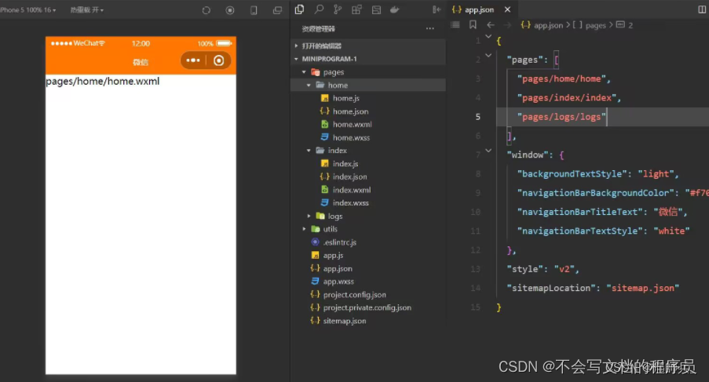The width and height of the screenshot is (709, 382).
Task: Open the search icon in editor sidebar
Action: (319, 9)
